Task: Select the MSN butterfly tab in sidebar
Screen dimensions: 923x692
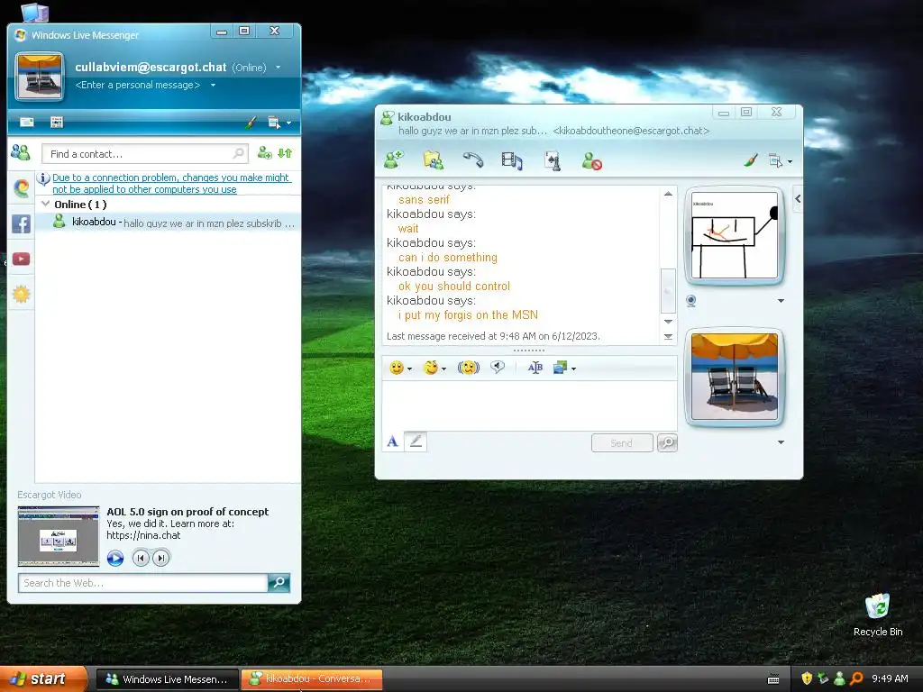Action: pos(22,187)
